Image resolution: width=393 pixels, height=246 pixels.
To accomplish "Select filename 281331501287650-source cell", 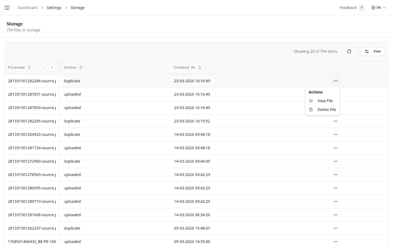I will coord(32,108).
